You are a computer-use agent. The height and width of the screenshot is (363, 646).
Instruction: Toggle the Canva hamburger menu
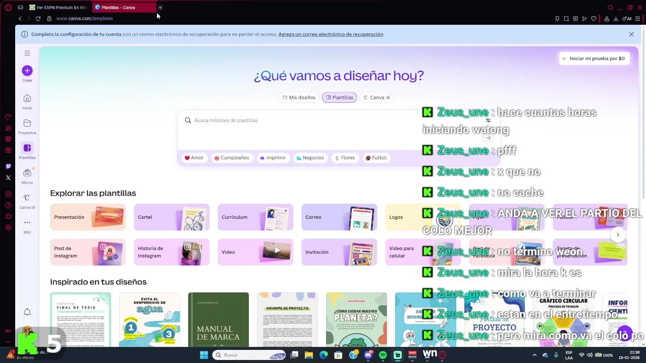click(27, 53)
